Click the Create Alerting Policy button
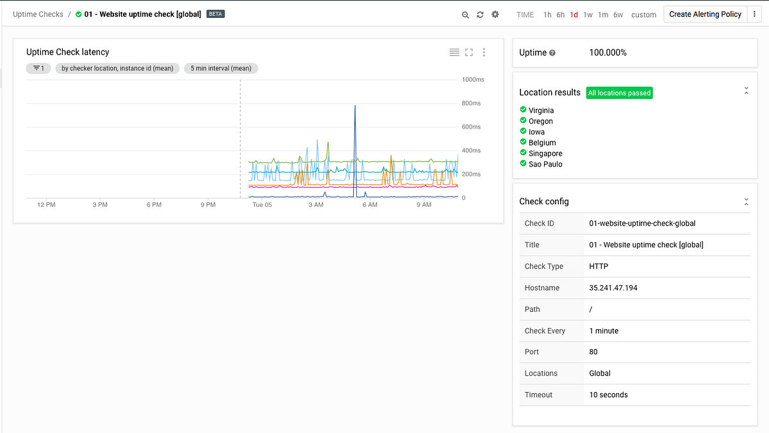Image resolution: width=769 pixels, height=433 pixels. (705, 13)
